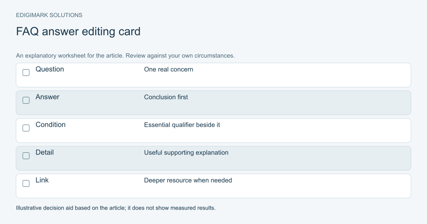
Task: Select the 'Answer' label
Action: (x=47, y=97)
